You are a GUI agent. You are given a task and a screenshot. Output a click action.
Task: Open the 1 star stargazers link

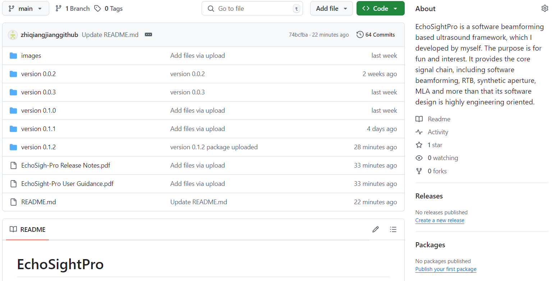pyautogui.click(x=435, y=145)
